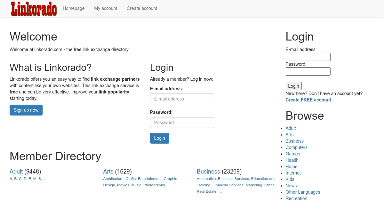The height and width of the screenshot is (201, 384).
Task: Browse Other Languages in sidebar list
Action: tap(303, 192)
